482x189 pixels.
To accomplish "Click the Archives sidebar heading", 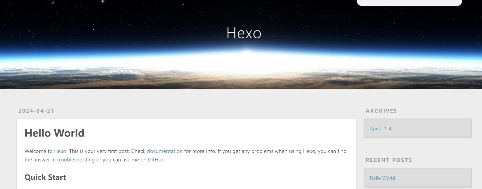I will pyautogui.click(x=381, y=111).
